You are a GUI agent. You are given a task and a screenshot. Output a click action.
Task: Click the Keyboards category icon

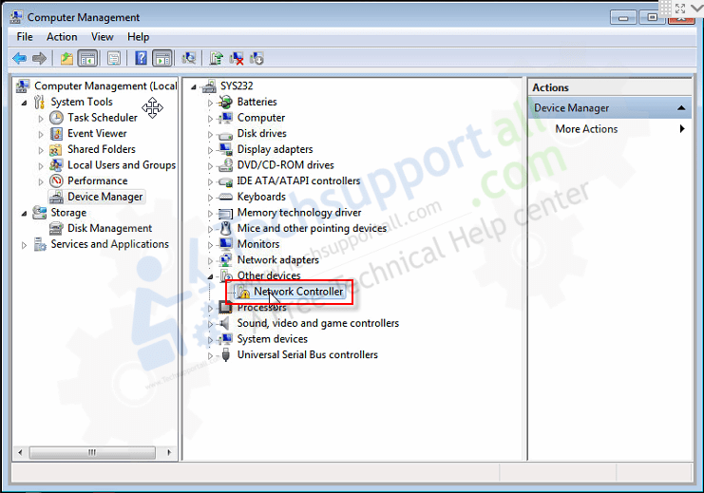(x=225, y=197)
